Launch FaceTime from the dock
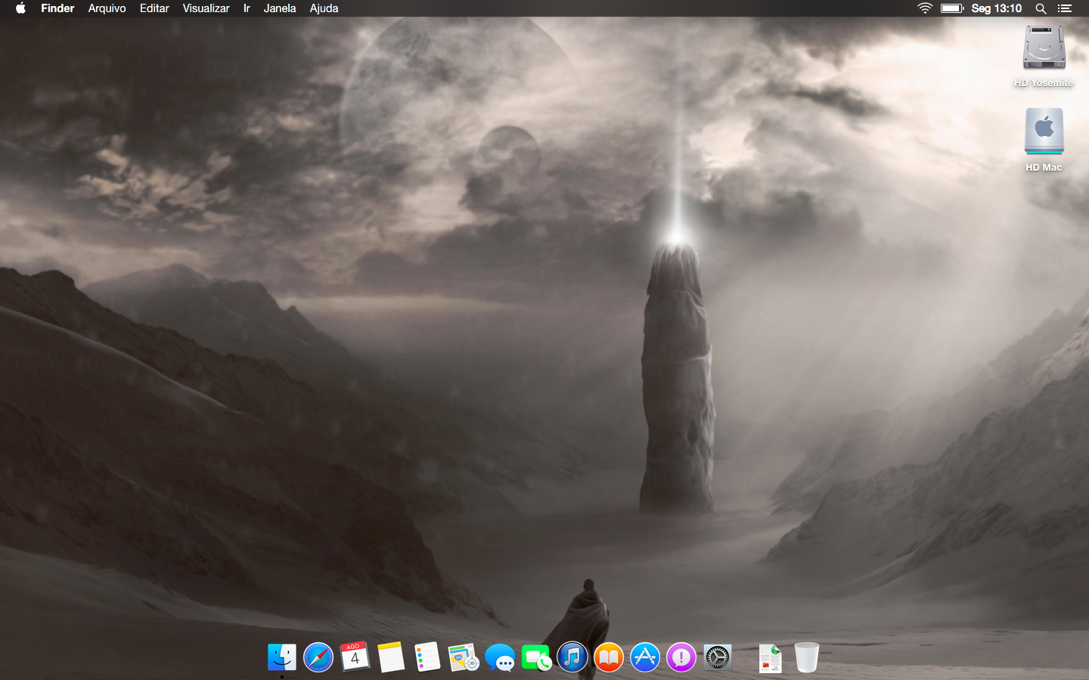The height and width of the screenshot is (680, 1089). pyautogui.click(x=536, y=657)
